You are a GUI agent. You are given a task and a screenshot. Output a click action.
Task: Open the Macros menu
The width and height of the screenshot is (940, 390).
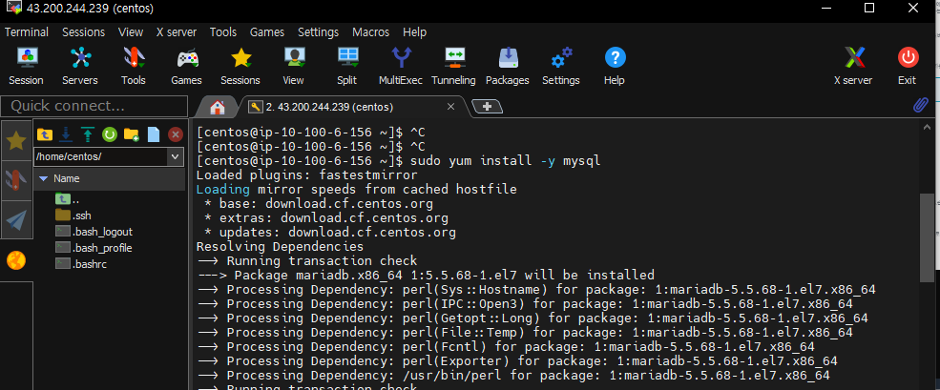[370, 32]
